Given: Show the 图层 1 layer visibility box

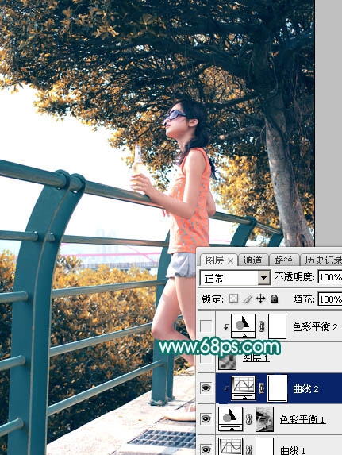Looking at the screenshot, I should click(206, 358).
